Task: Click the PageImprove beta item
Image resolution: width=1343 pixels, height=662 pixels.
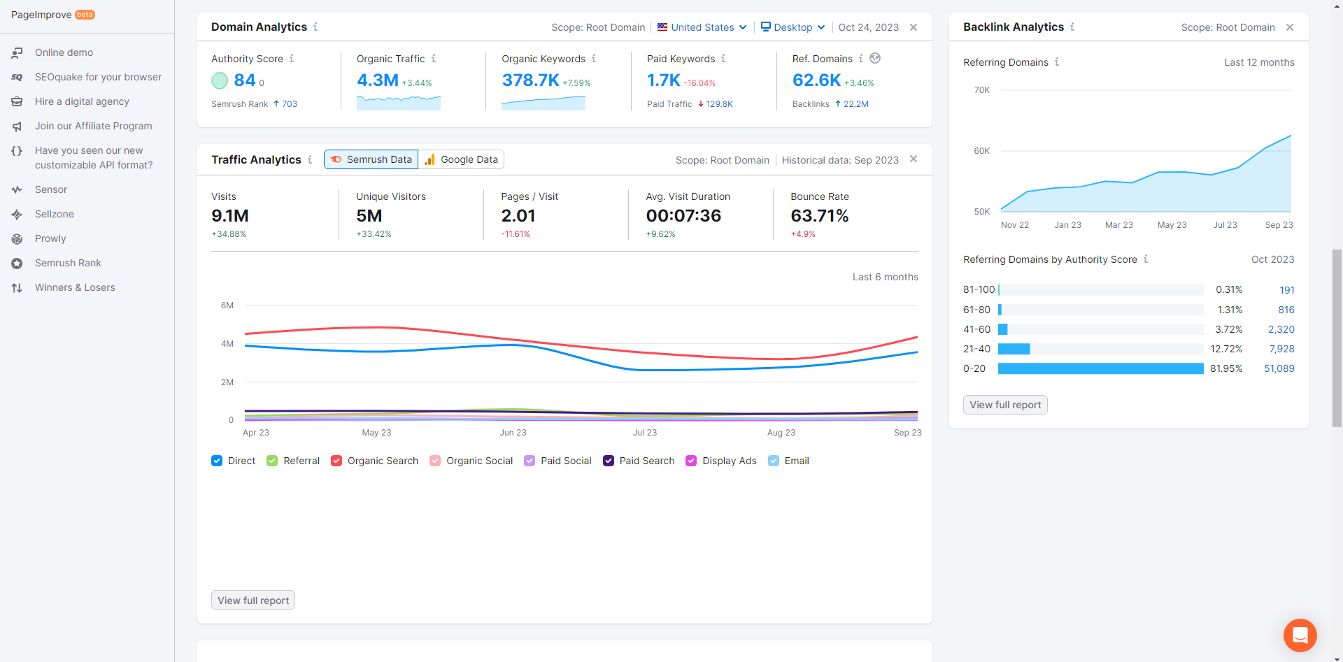Action: pyautogui.click(x=53, y=15)
